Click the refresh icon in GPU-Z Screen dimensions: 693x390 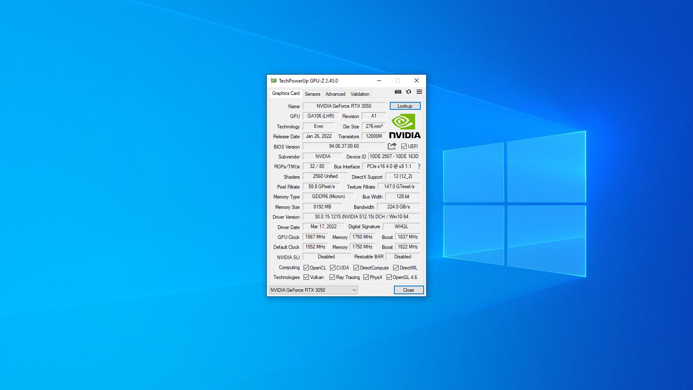click(x=408, y=92)
